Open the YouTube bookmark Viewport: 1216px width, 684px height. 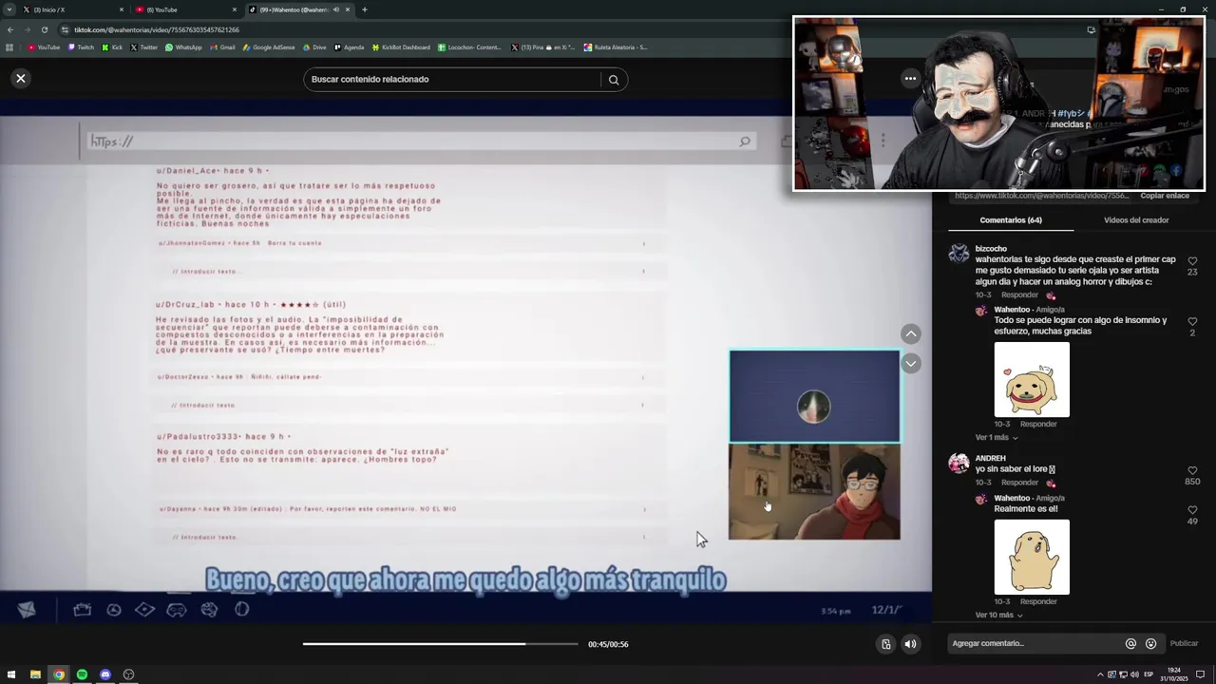(x=44, y=47)
